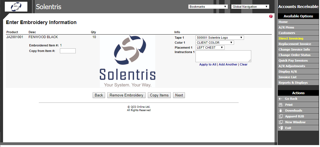Viewport: 320px width, 147px height.
Task: Click the Copy from Item # field
Action: tap(68, 51)
